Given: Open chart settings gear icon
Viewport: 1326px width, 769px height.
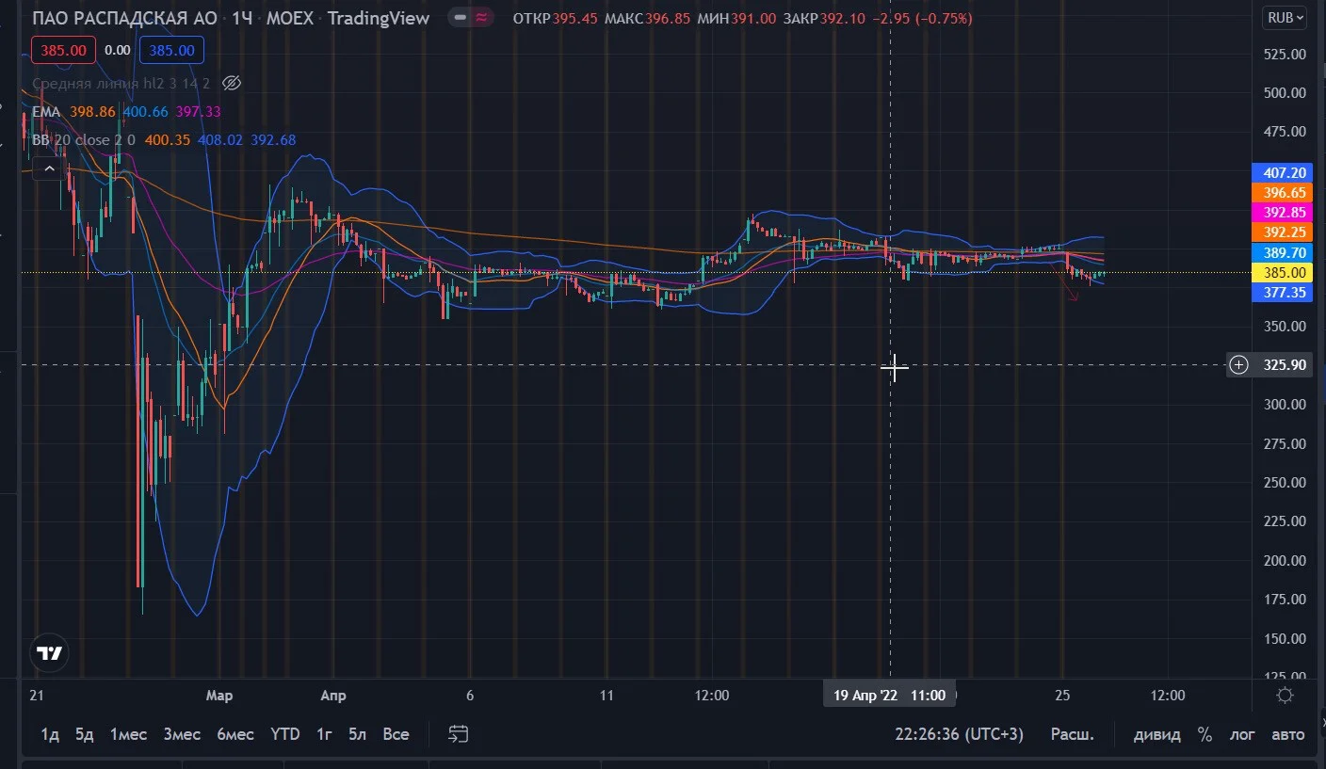Looking at the screenshot, I should coord(1285,696).
